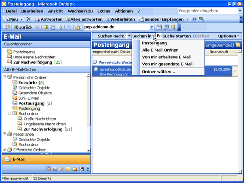Open the Tasks clipboard icon
Screen dimensions: 245x183
(61, 169)
